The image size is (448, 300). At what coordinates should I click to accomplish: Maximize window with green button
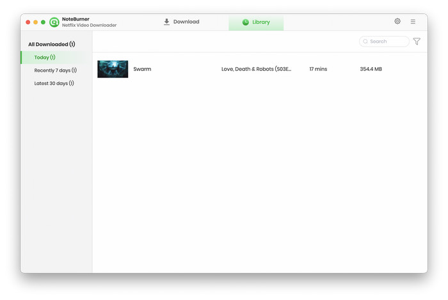coord(43,22)
